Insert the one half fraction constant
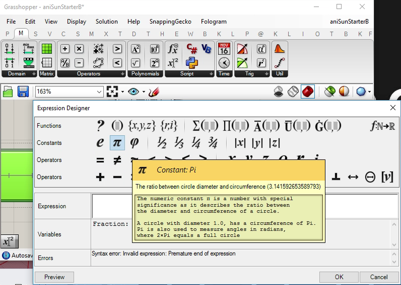Viewport: 401px width, 285px height. 162,142
